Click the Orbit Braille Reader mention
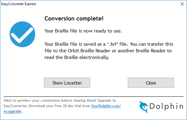The height and width of the screenshot is (120, 187). click(89, 51)
